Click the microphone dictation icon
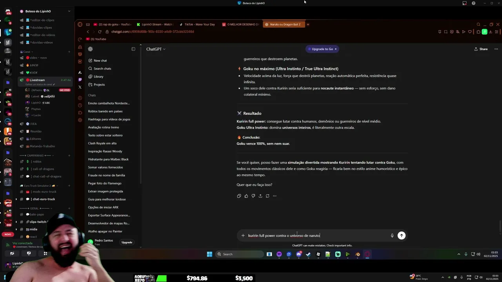502x282 pixels. click(x=392, y=235)
